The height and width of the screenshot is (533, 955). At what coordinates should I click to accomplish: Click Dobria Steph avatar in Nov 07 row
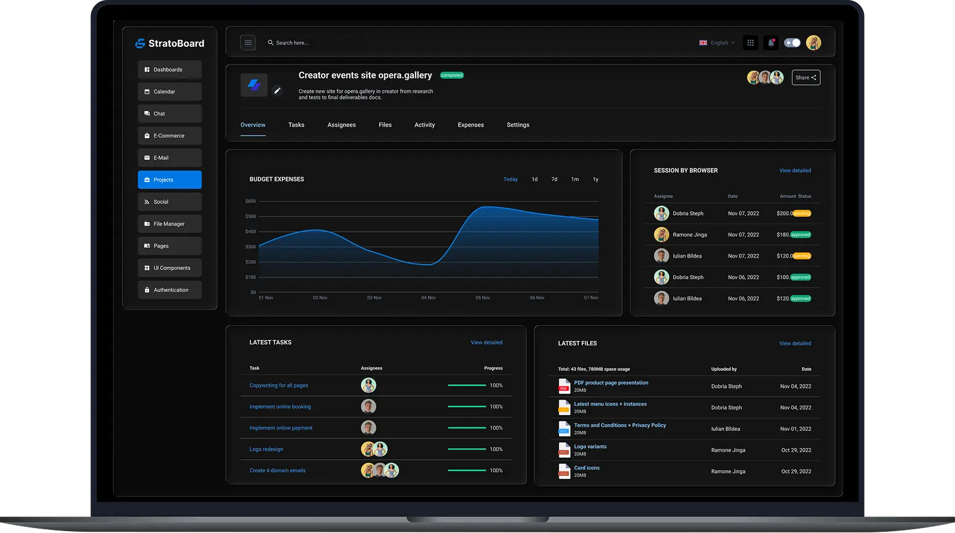[x=662, y=213]
